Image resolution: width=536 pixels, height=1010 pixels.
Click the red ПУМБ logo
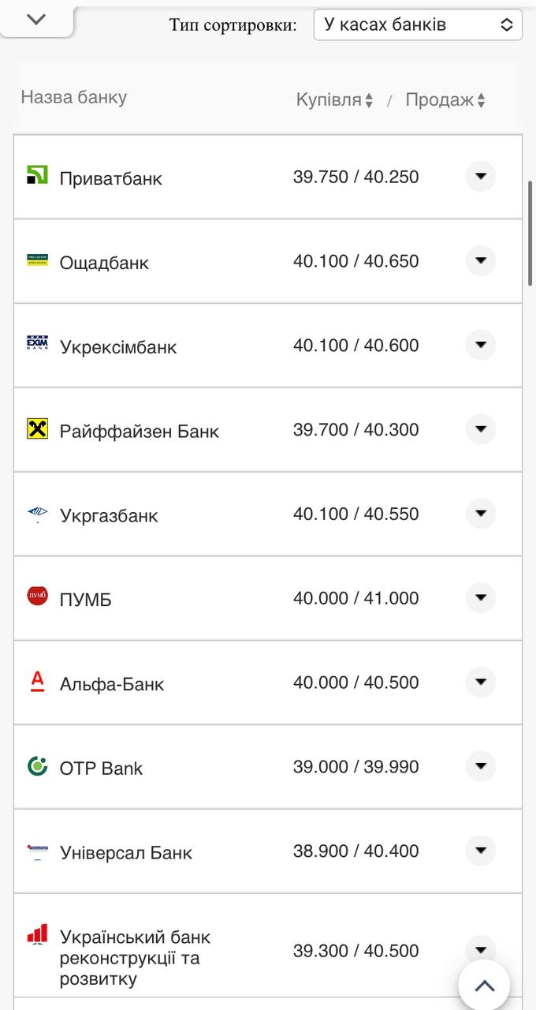[37, 597]
